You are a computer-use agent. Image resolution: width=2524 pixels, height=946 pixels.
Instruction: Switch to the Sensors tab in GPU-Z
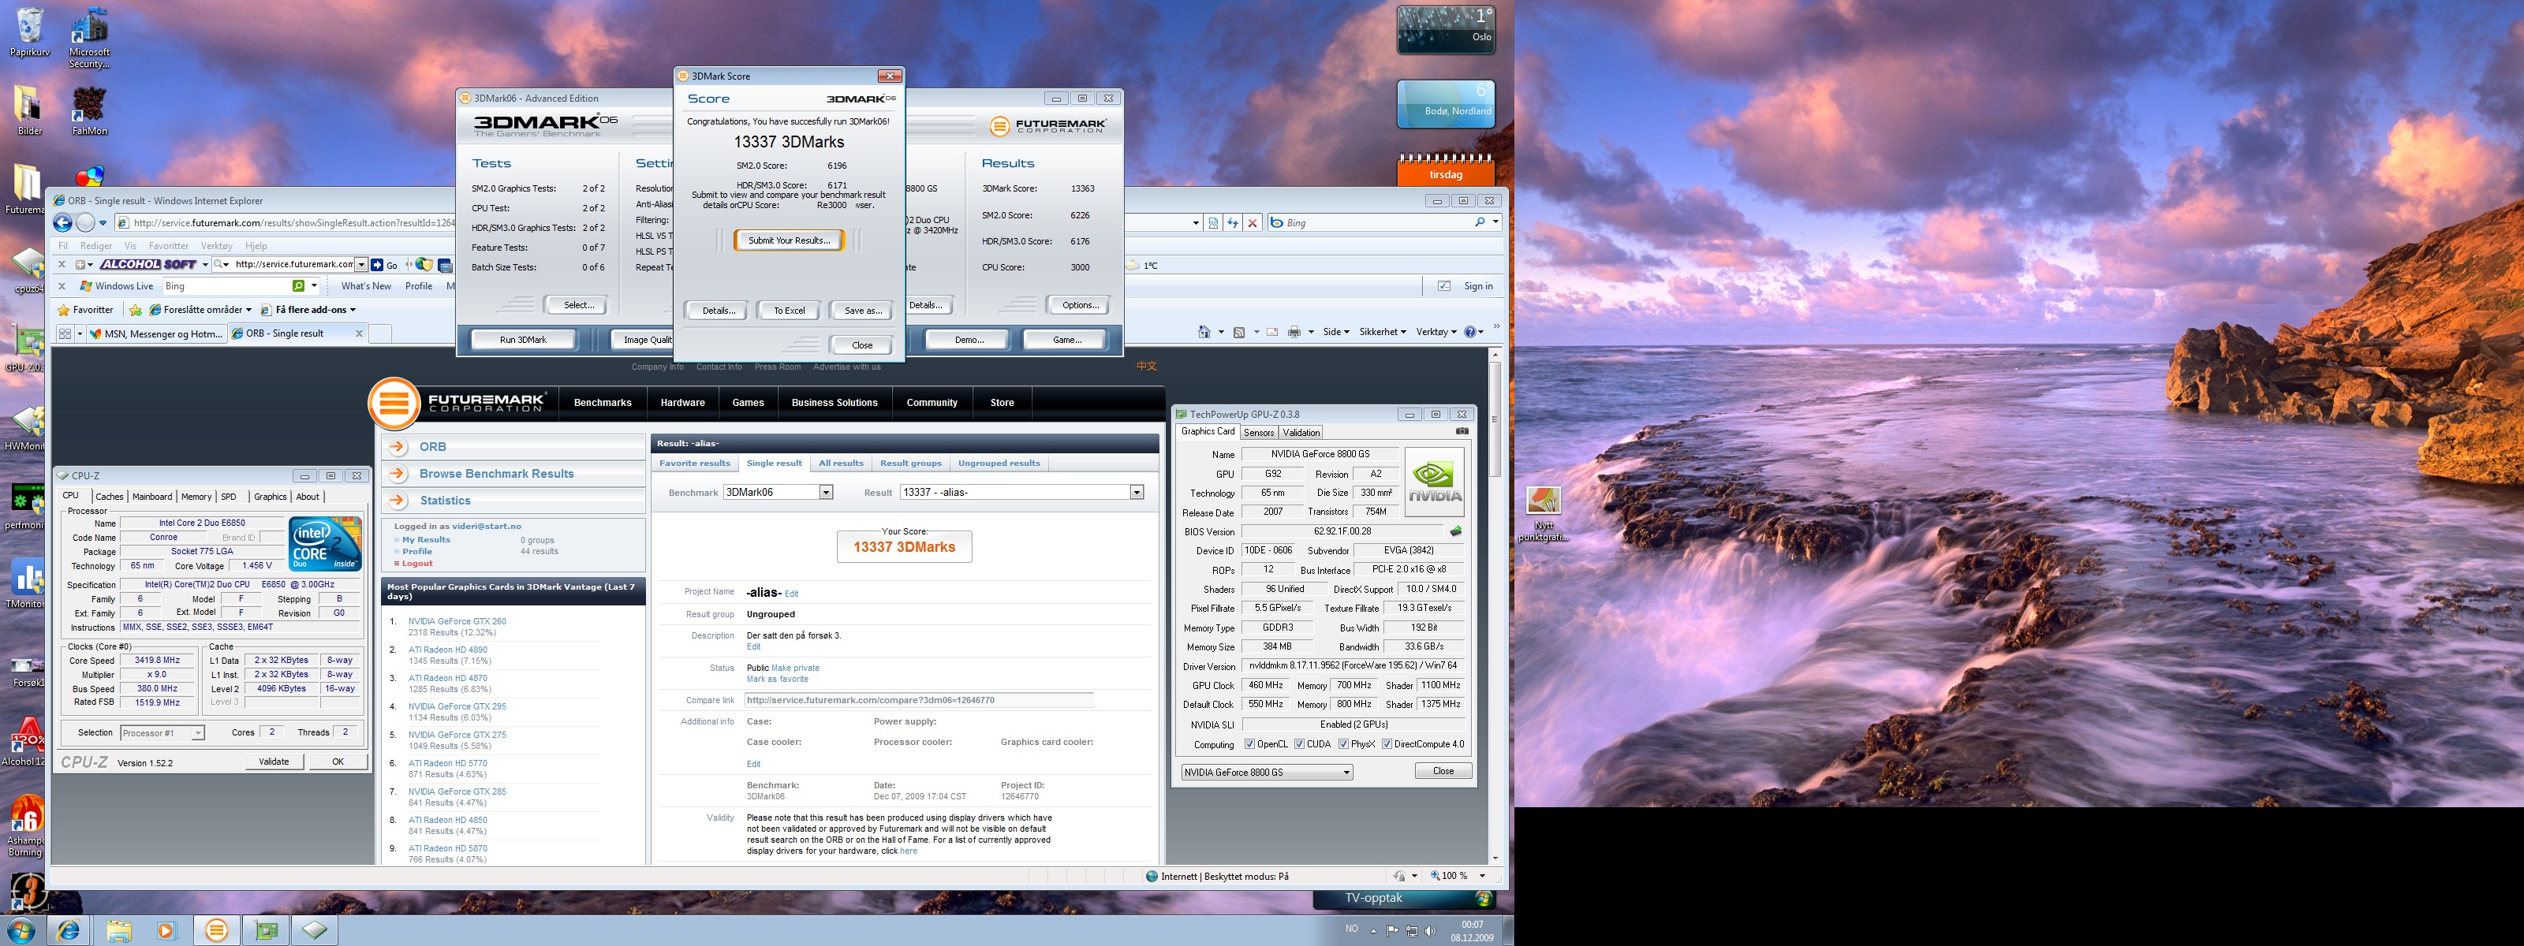[x=1259, y=432]
